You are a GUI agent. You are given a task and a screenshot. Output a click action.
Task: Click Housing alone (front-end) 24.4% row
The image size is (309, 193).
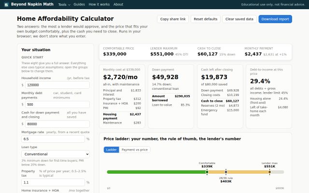pyautogui.click(x=269, y=100)
